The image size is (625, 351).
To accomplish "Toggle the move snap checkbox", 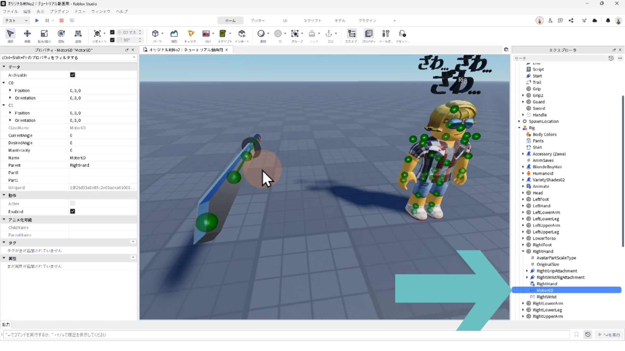I will pyautogui.click(x=112, y=32).
